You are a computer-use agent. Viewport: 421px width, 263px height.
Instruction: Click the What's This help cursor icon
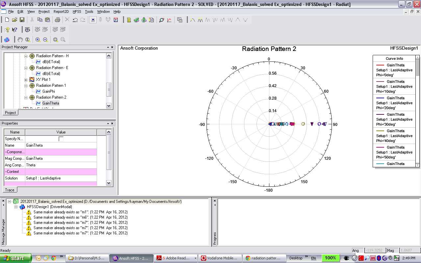pyautogui.click(x=14, y=30)
